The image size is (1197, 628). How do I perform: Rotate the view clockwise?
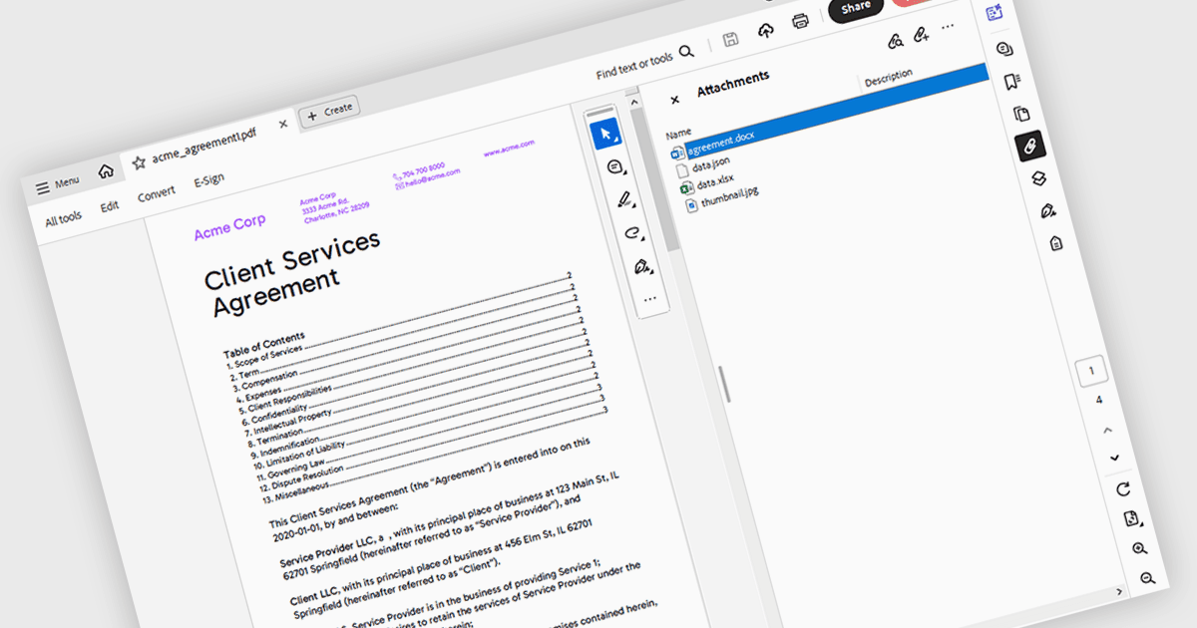(1123, 489)
